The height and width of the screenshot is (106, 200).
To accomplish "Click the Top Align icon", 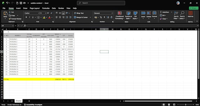I will click(57, 13).
